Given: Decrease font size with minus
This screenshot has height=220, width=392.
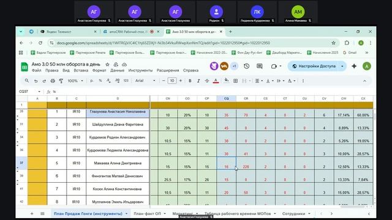Looking at the screenshot, I should point(164,81).
